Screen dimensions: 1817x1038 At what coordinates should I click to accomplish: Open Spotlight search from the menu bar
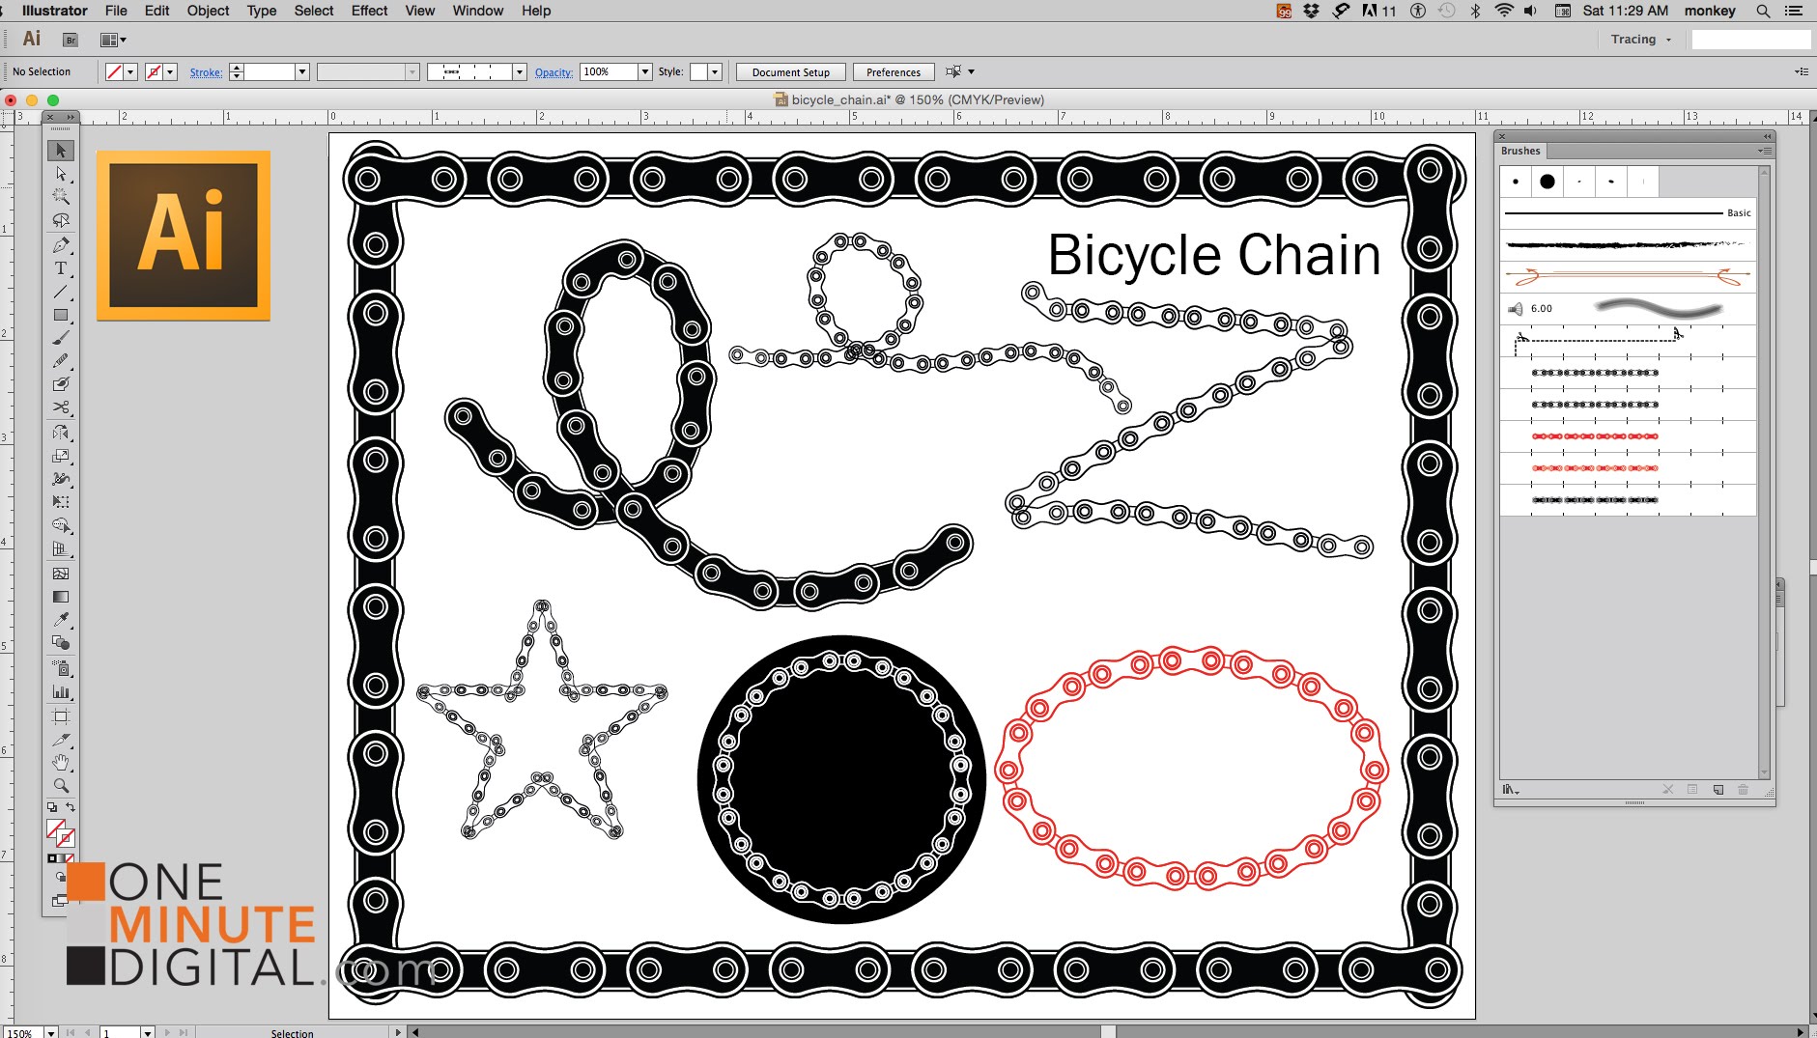click(1764, 11)
